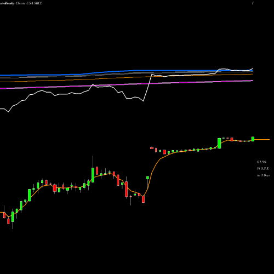
Task: Click the '61.98' price label
Action: click(261, 162)
